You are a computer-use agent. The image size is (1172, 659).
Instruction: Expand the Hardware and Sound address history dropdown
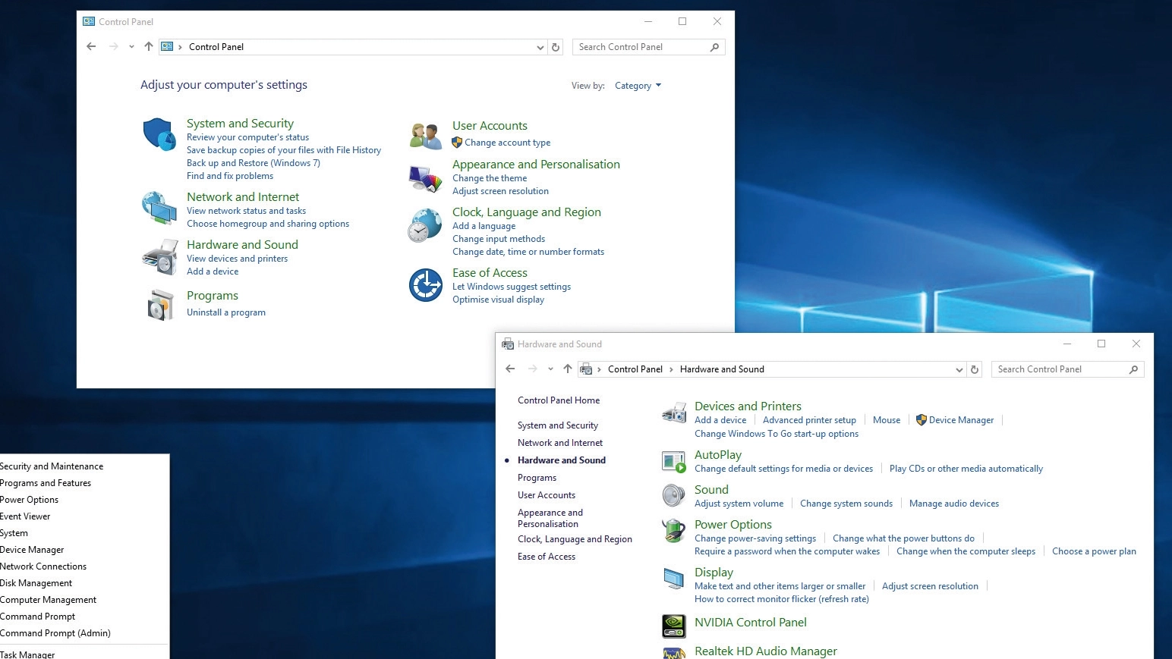pyautogui.click(x=959, y=369)
